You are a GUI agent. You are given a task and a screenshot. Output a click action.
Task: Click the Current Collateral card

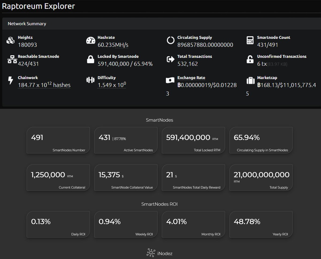(x=58, y=177)
